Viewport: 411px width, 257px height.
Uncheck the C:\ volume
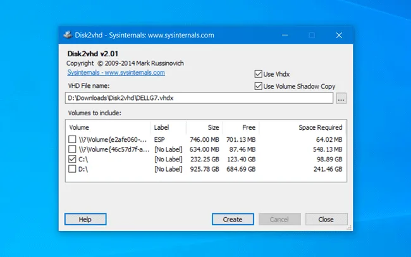click(72, 159)
